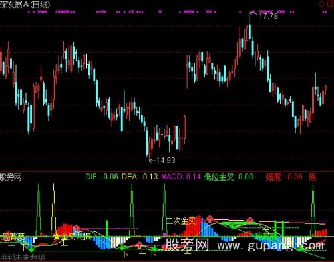Select the MACD: 0.14 readout
The width and height of the screenshot is (334, 262).
coord(181,177)
